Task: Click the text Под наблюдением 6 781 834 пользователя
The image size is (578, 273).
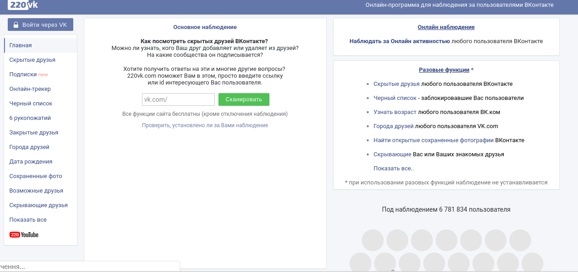Action: click(x=446, y=209)
